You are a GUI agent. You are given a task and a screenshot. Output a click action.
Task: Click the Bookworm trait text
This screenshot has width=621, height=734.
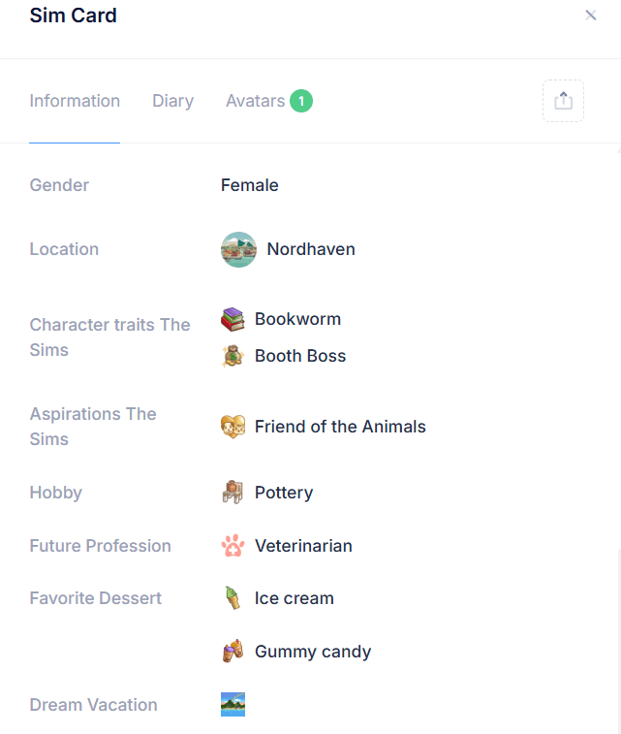point(297,319)
